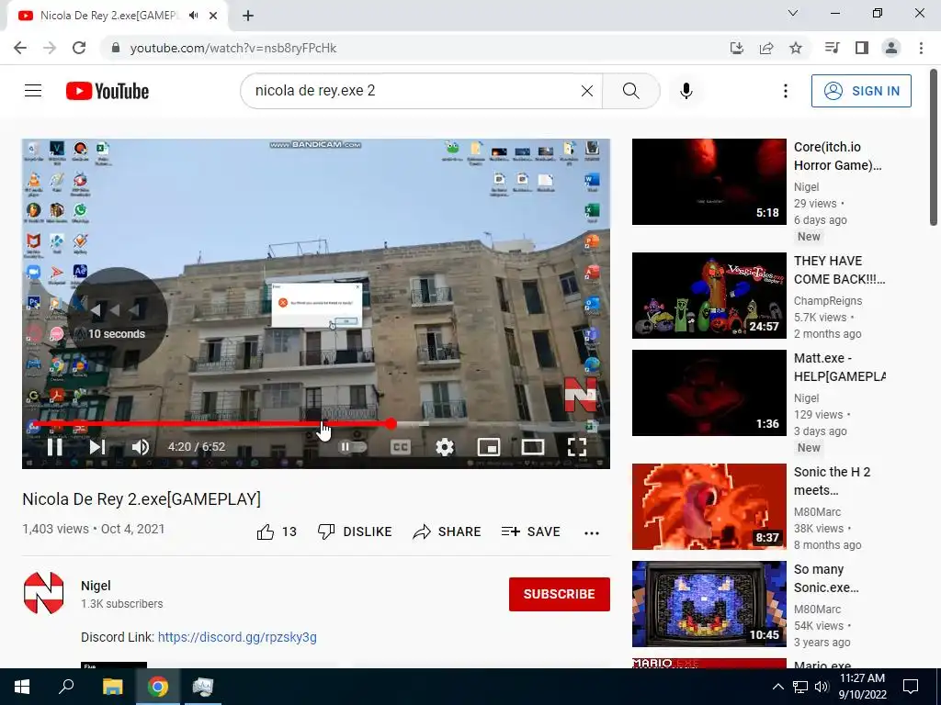Enter full screen mode
941x705 pixels.
click(577, 447)
